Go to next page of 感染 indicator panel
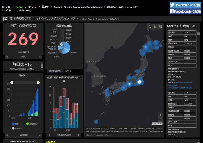Image resolution: width=203 pixels, height=143 pixels. click(39, 57)
